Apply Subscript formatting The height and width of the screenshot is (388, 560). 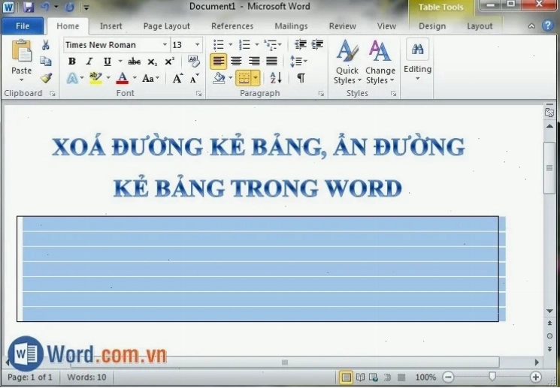point(152,62)
